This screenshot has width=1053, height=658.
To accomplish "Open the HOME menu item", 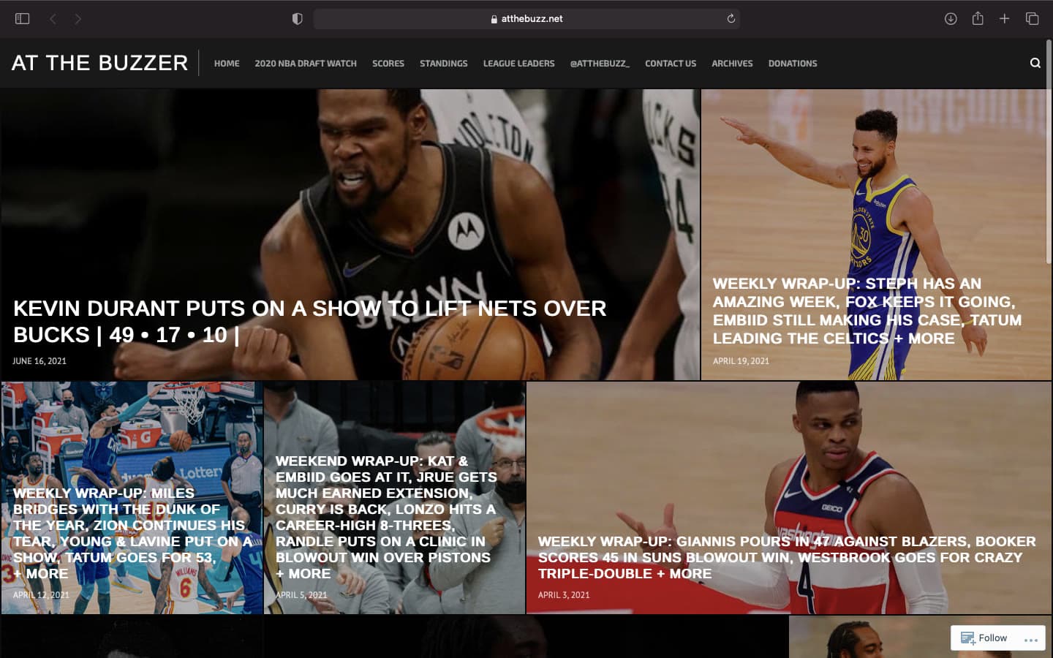I will 227,64.
